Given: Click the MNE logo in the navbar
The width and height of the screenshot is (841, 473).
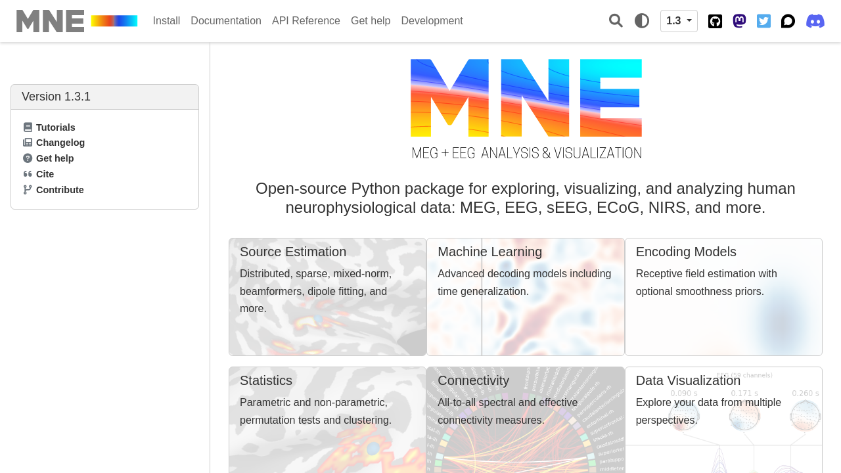Looking at the screenshot, I should tap(77, 21).
